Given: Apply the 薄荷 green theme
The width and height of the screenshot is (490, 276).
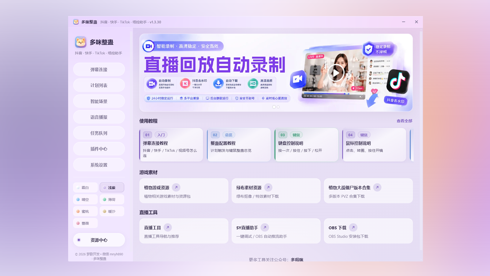Looking at the screenshot, I should click(x=112, y=199).
